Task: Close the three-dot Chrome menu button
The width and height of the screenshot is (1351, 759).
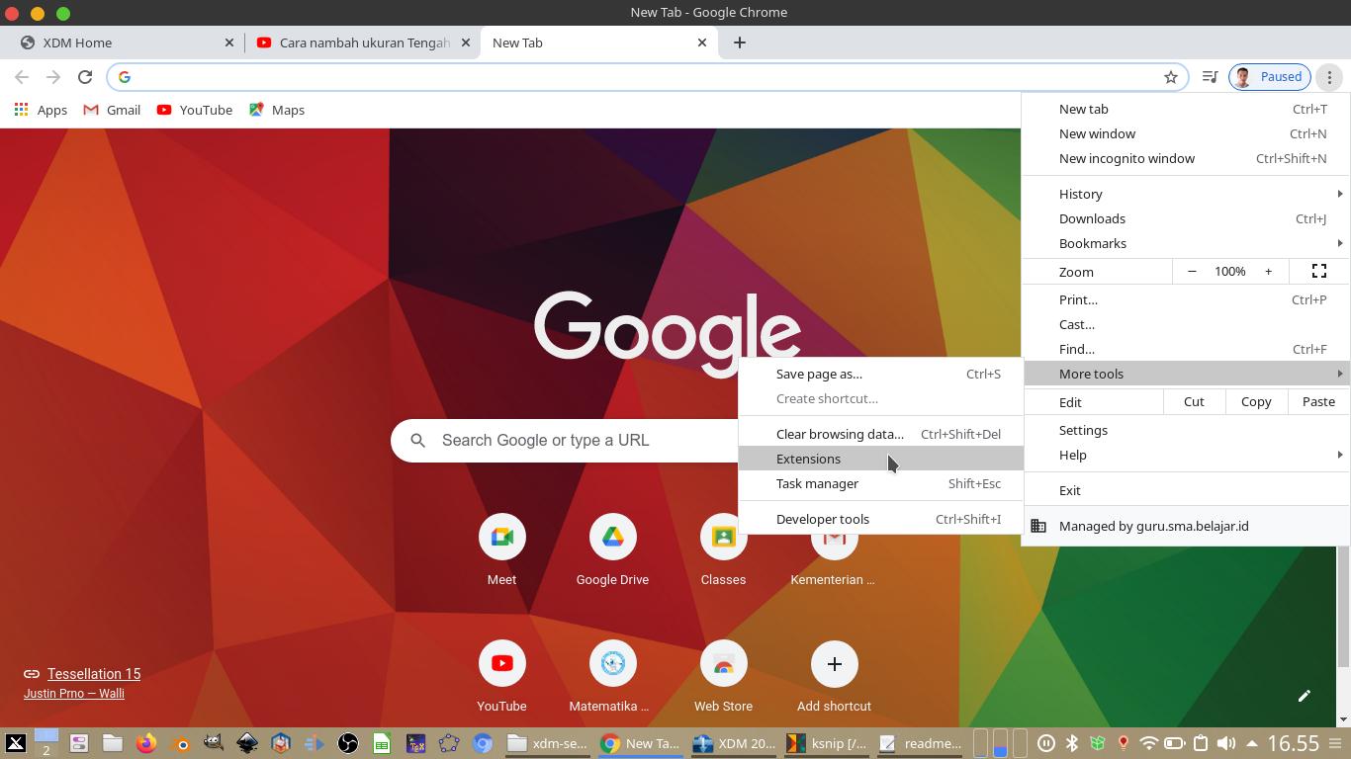Action: point(1330,77)
